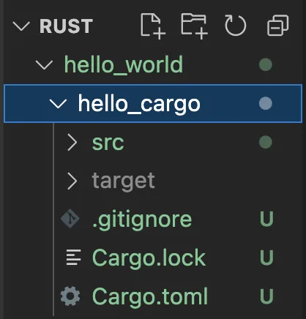Viewport: 306px width, 319px height.
Task: Click the .gitignore git file icon
Action: click(70, 219)
